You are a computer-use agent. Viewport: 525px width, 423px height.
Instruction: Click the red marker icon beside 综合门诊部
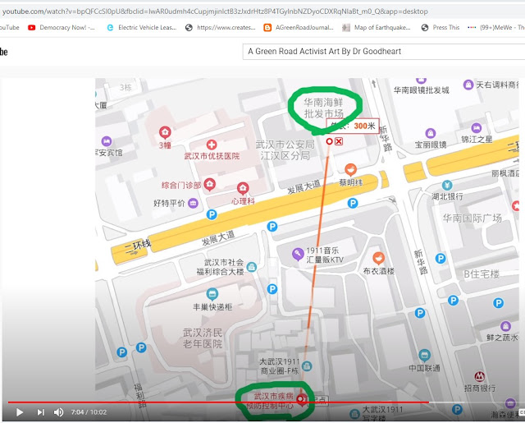tap(210, 184)
